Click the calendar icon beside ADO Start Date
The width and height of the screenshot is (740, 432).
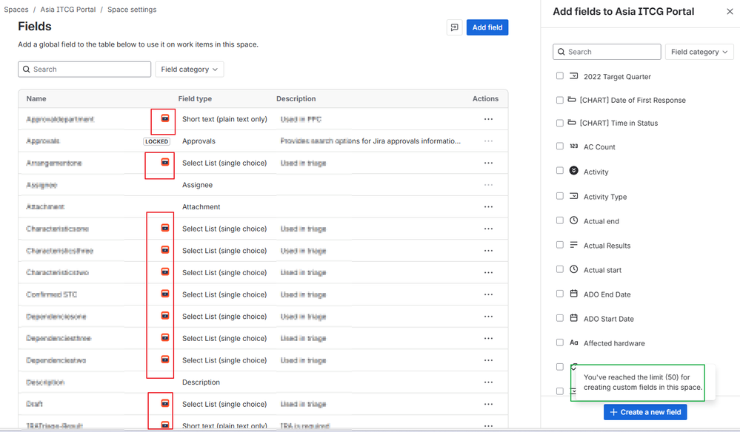point(574,318)
